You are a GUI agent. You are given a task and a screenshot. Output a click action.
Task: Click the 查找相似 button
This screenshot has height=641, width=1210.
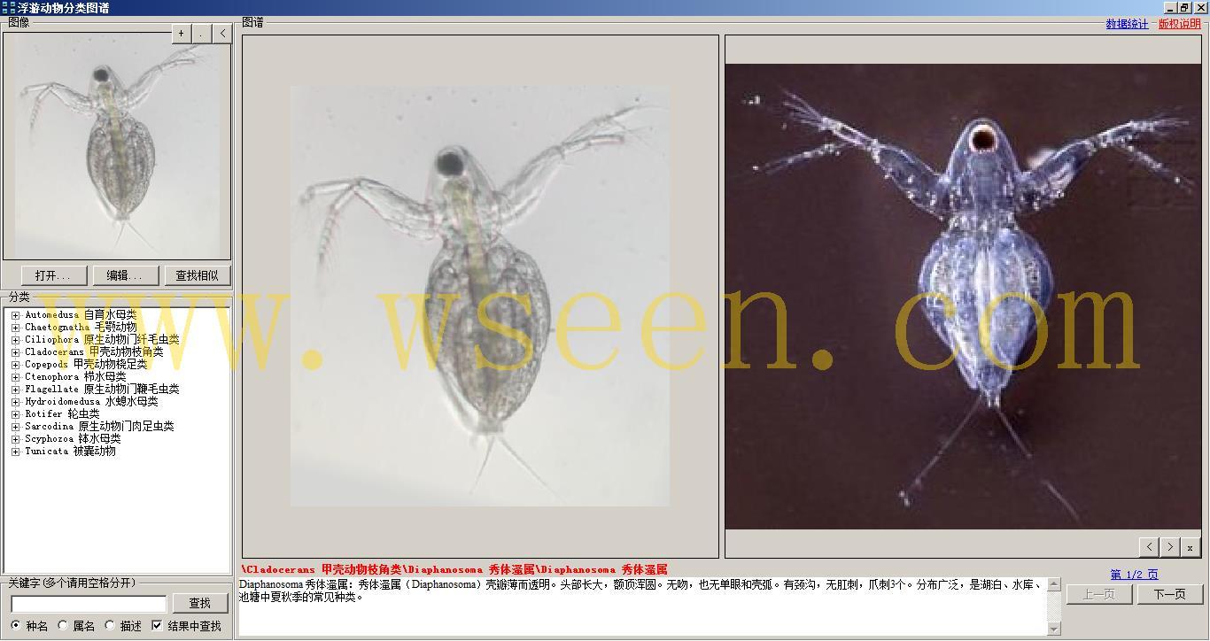point(197,275)
